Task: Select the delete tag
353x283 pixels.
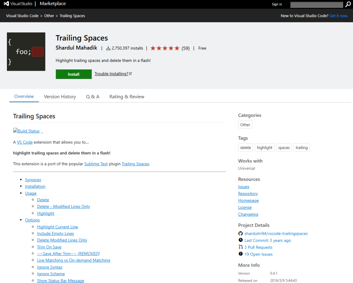Action: pos(245,148)
